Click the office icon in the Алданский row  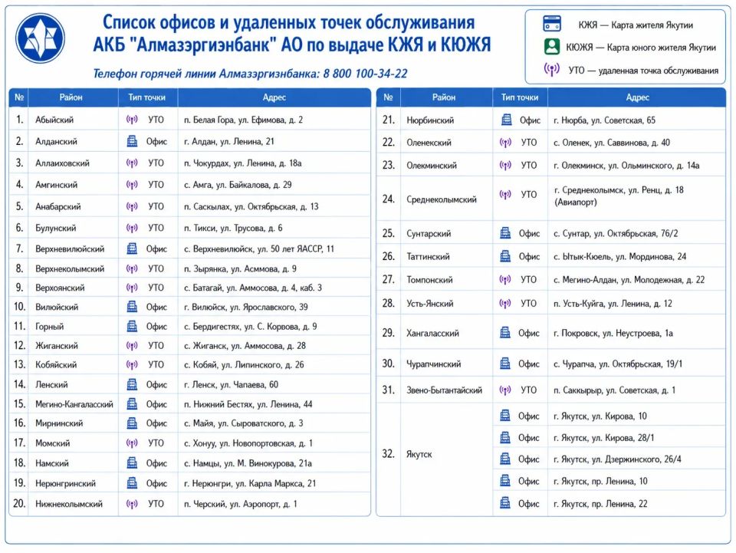(133, 141)
